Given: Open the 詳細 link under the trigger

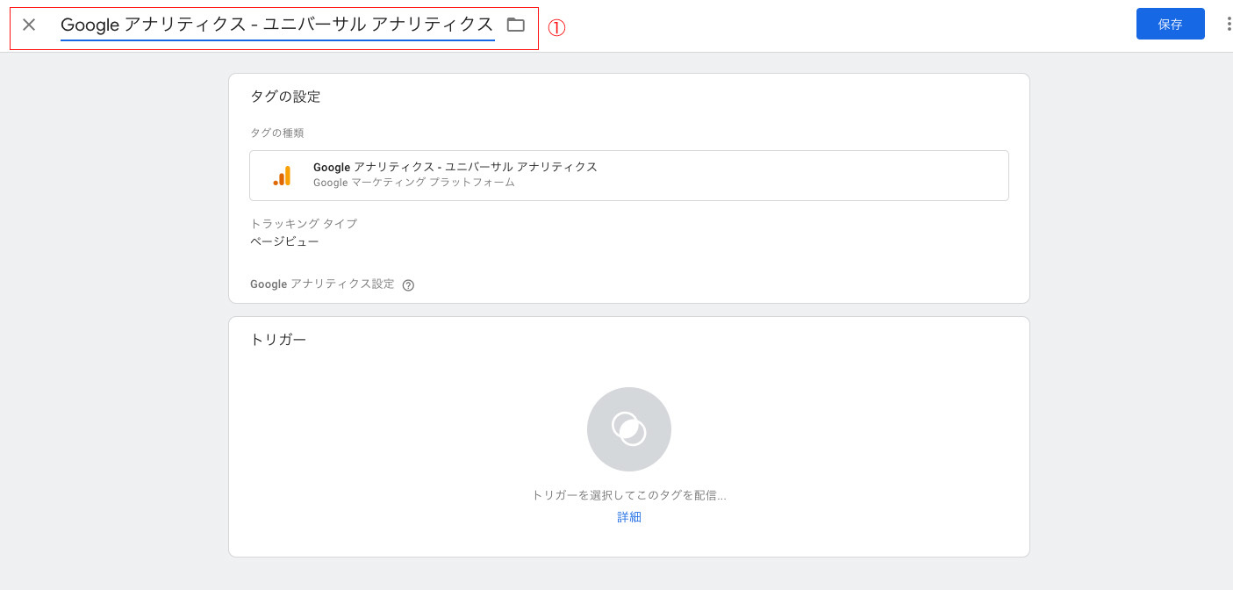Looking at the screenshot, I should pos(628,517).
